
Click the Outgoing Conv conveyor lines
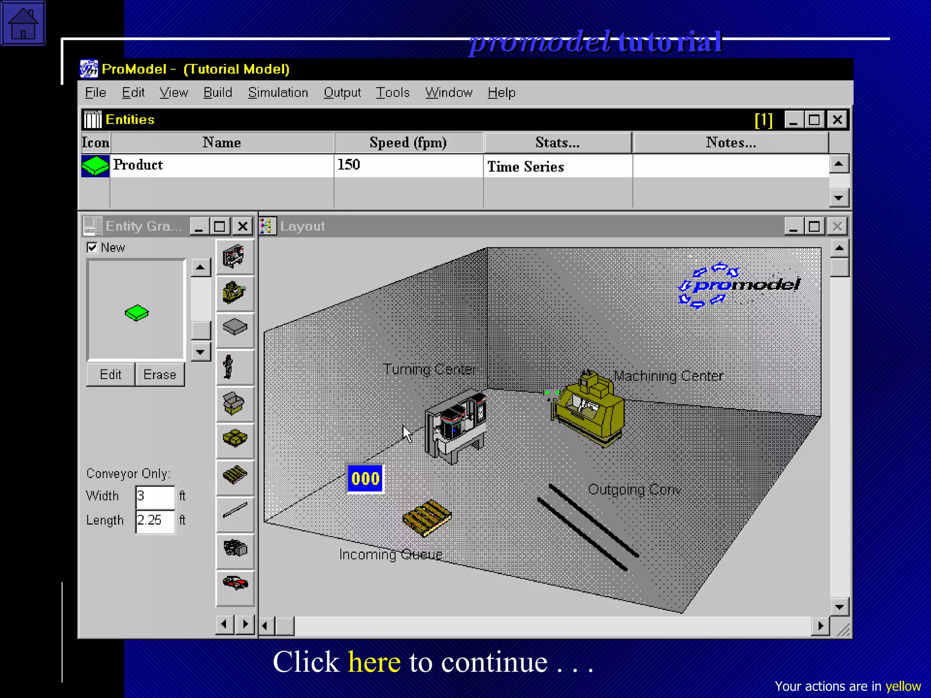(588, 527)
